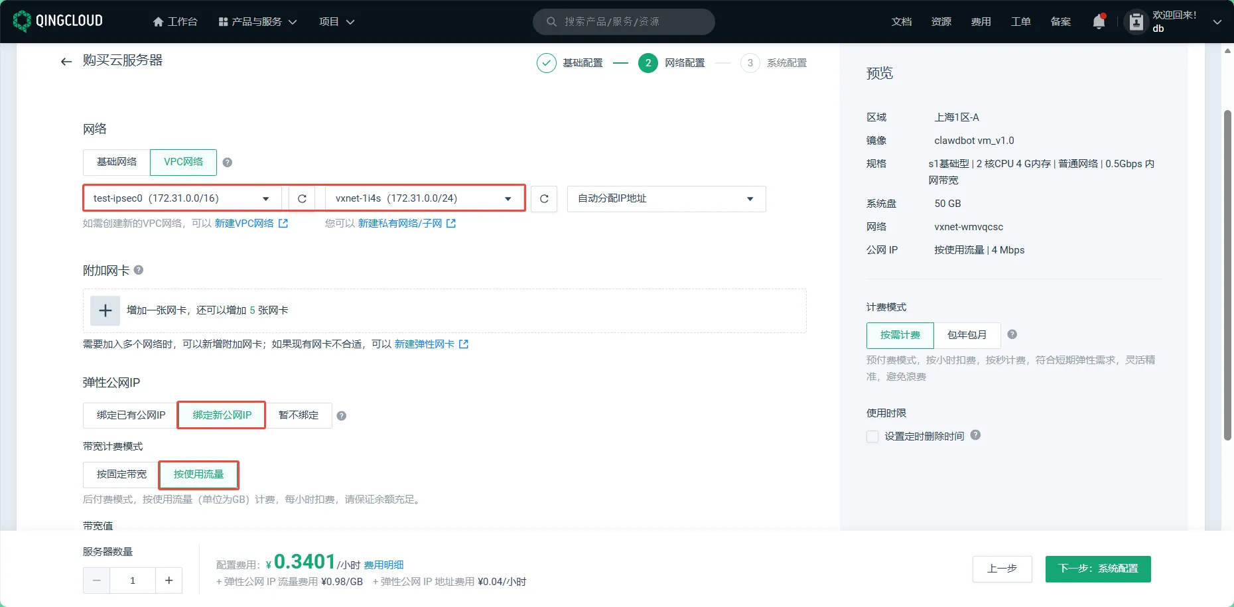Switch to 基础网络 tab
Viewport: 1234px width, 607px height.
coord(117,162)
